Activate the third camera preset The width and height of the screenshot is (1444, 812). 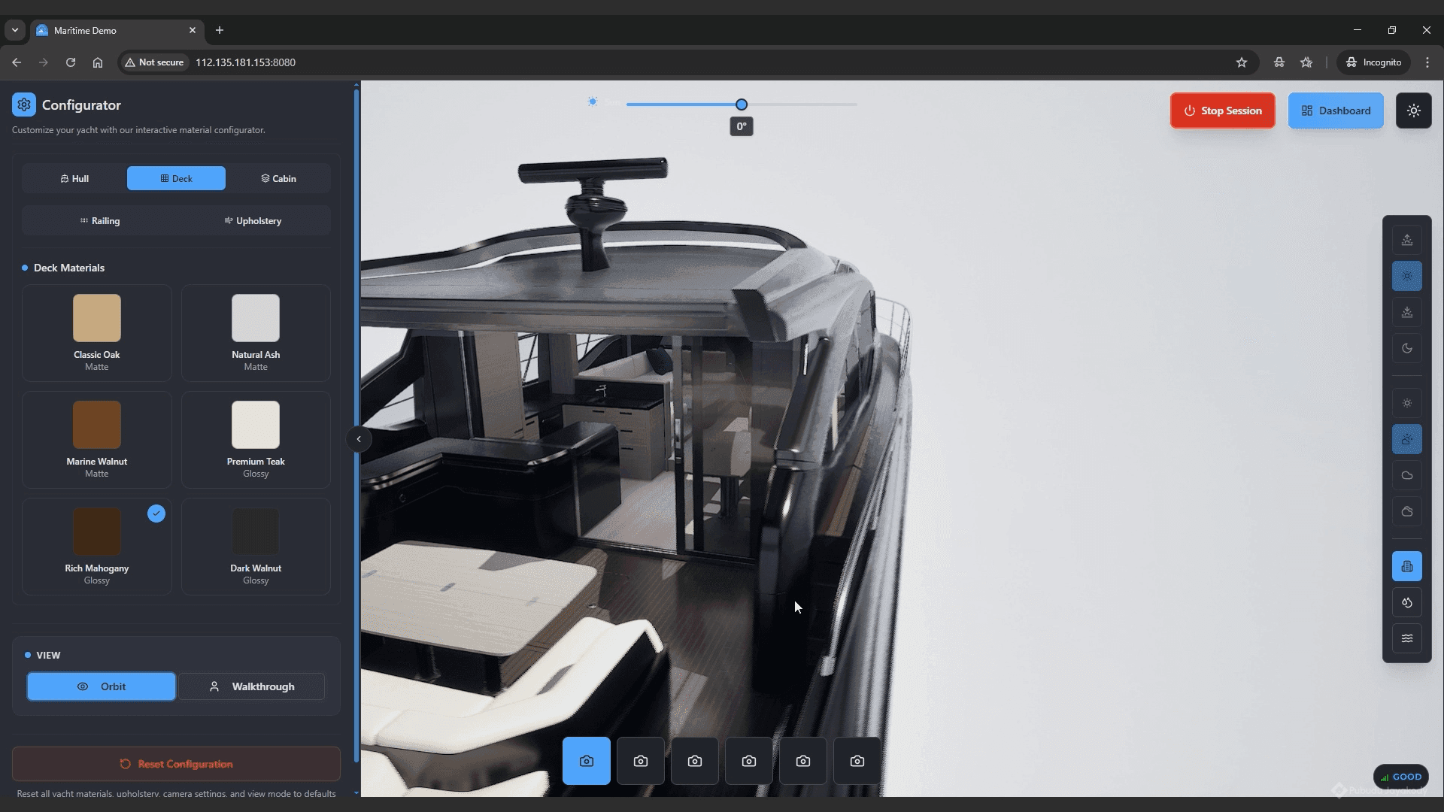pos(695,761)
